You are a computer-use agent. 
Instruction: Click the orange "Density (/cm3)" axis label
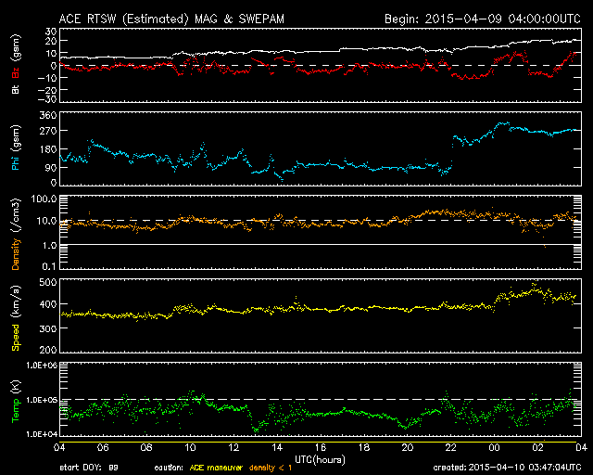point(16,234)
